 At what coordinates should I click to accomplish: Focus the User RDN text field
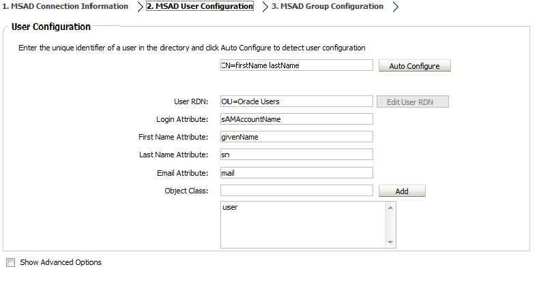coord(296,101)
